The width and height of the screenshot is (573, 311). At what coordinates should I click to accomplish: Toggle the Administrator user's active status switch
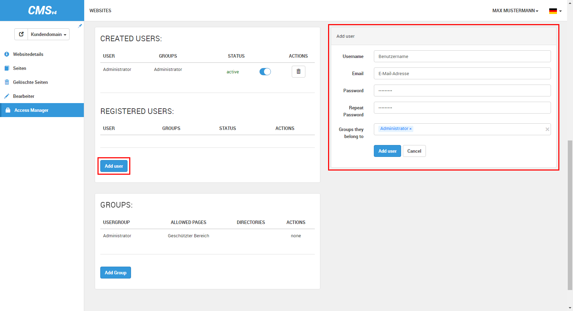pos(265,72)
